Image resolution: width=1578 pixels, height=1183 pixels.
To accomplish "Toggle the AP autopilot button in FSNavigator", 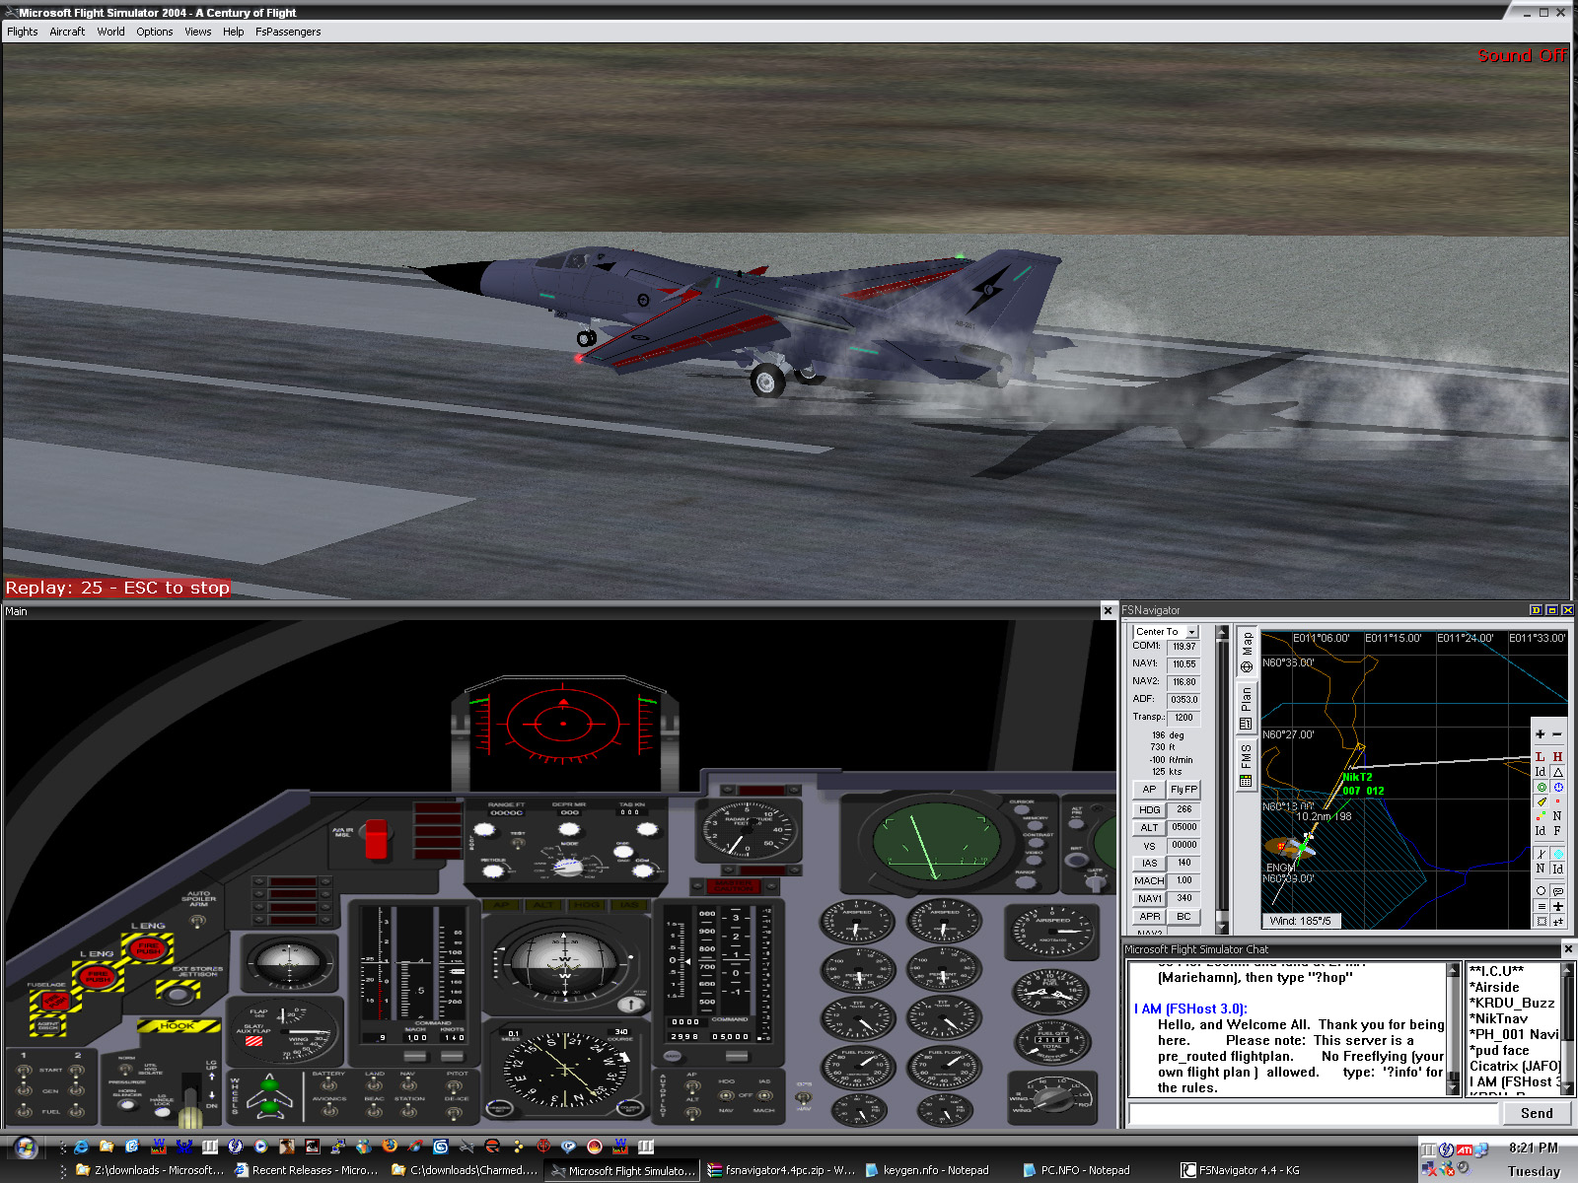I will tap(1149, 790).
